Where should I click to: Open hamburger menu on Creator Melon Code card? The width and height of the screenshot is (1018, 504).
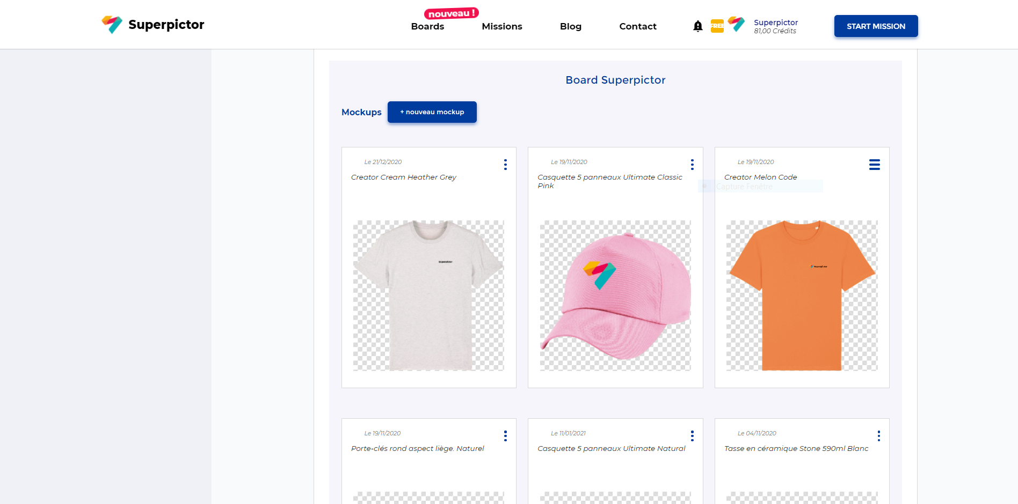[x=874, y=165]
